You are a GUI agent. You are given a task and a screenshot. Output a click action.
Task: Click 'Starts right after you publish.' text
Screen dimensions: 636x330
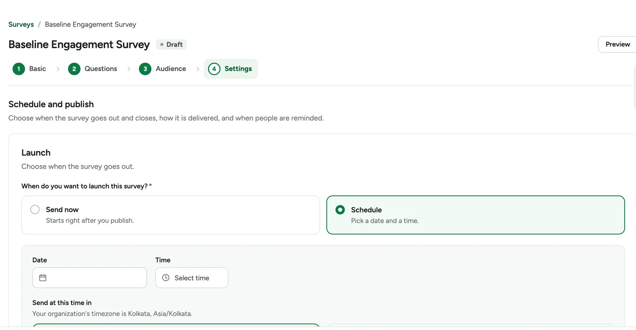tap(90, 220)
